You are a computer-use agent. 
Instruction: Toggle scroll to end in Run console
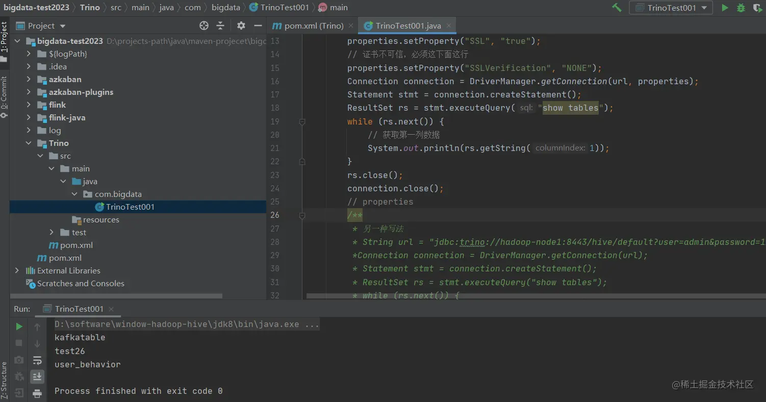pyautogui.click(x=37, y=376)
